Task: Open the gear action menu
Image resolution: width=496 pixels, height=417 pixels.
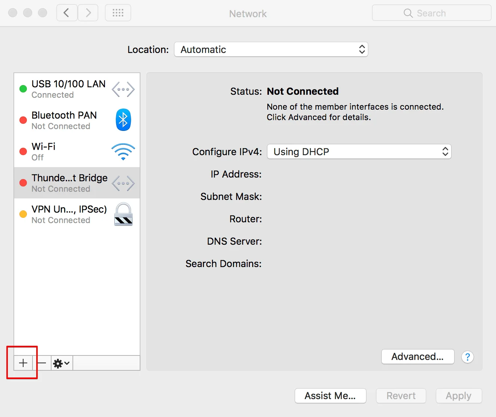Action: pyautogui.click(x=62, y=363)
